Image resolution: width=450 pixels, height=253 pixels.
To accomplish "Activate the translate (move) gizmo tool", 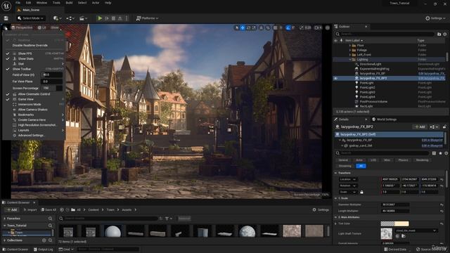I will [243, 28].
